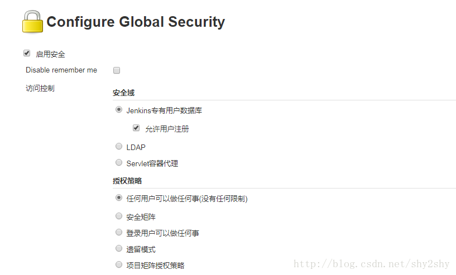The image size is (456, 275).
Task: Click the Disable remember me label
Action: 61,70
